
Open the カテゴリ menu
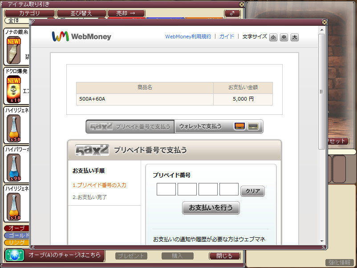point(29,13)
